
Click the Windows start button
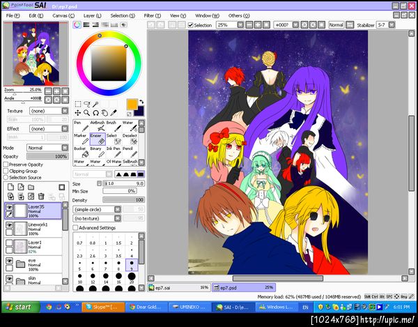pos(20,307)
